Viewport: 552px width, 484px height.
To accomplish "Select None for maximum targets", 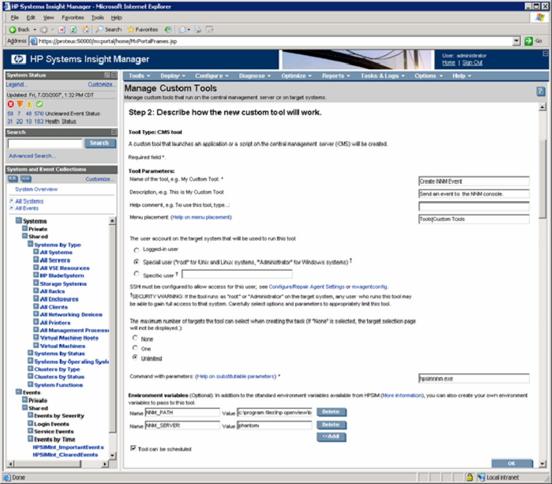I will [x=135, y=338].
